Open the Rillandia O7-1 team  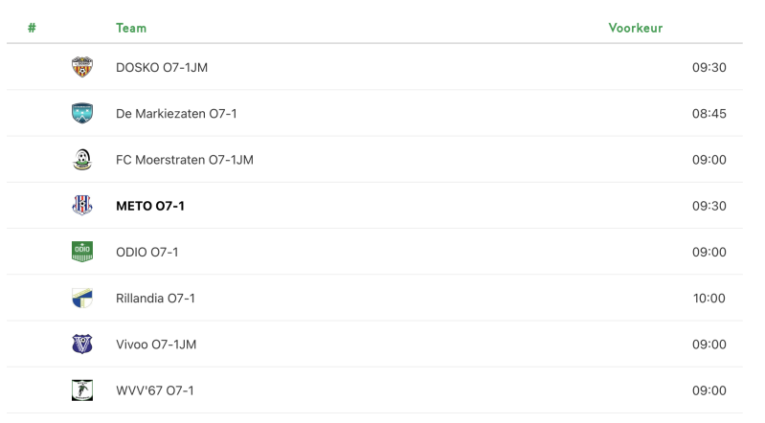click(155, 298)
